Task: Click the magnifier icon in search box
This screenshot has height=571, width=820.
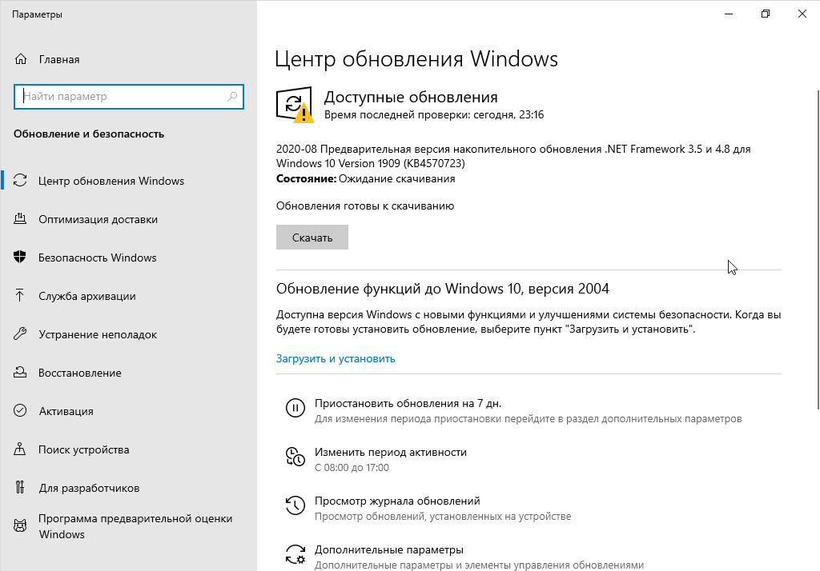Action: [x=232, y=97]
